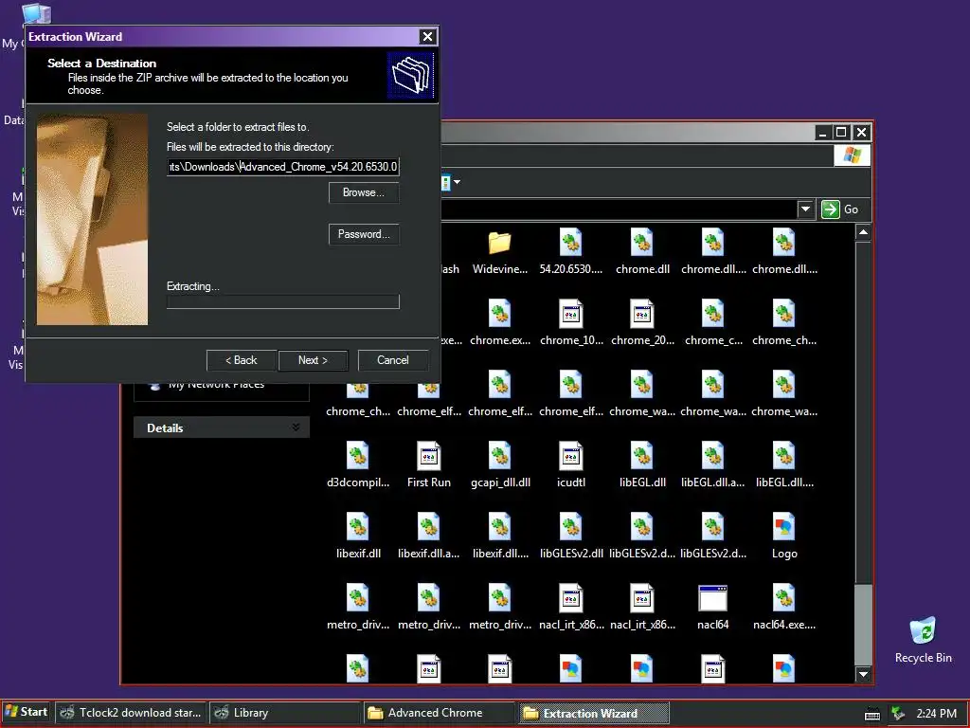Select the libexif.dll file icon
970x728 pixels.
click(x=357, y=527)
